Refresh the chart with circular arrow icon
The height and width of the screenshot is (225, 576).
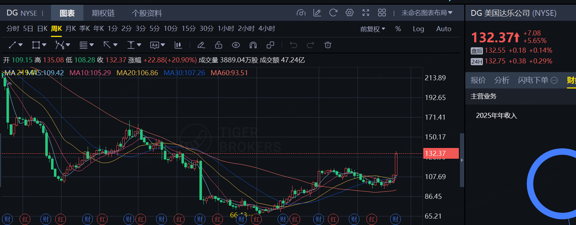pyautogui.click(x=333, y=13)
